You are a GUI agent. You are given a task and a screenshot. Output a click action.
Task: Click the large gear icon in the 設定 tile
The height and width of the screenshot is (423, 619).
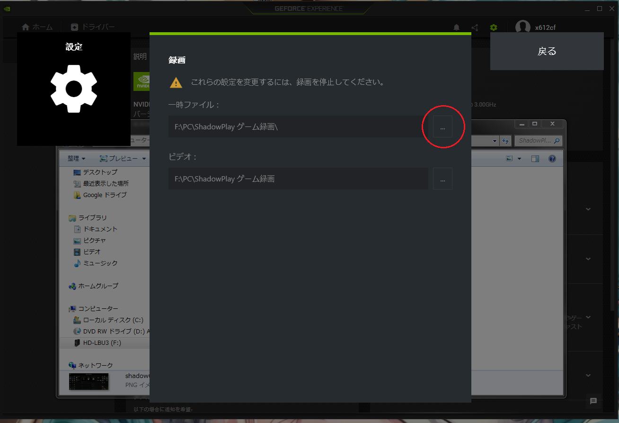(74, 89)
